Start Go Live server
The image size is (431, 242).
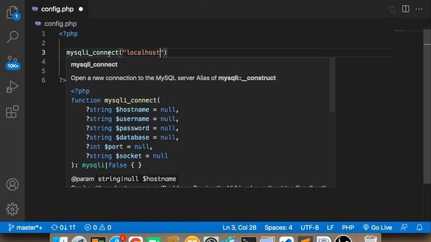pyautogui.click(x=377, y=227)
